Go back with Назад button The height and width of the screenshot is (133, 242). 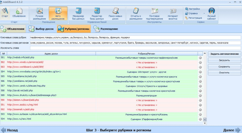9,130
